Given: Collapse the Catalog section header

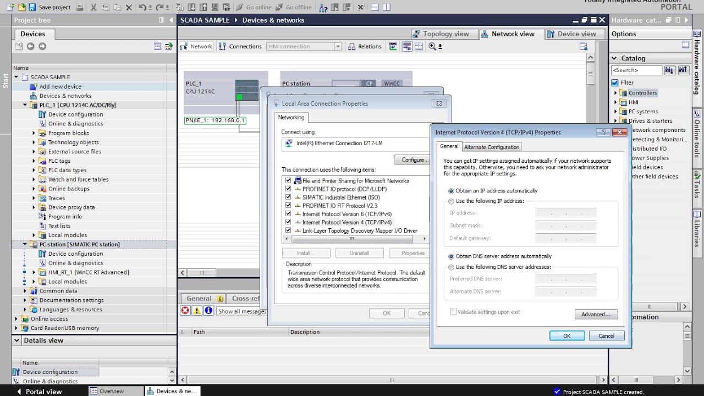Looking at the screenshot, I should (x=614, y=58).
